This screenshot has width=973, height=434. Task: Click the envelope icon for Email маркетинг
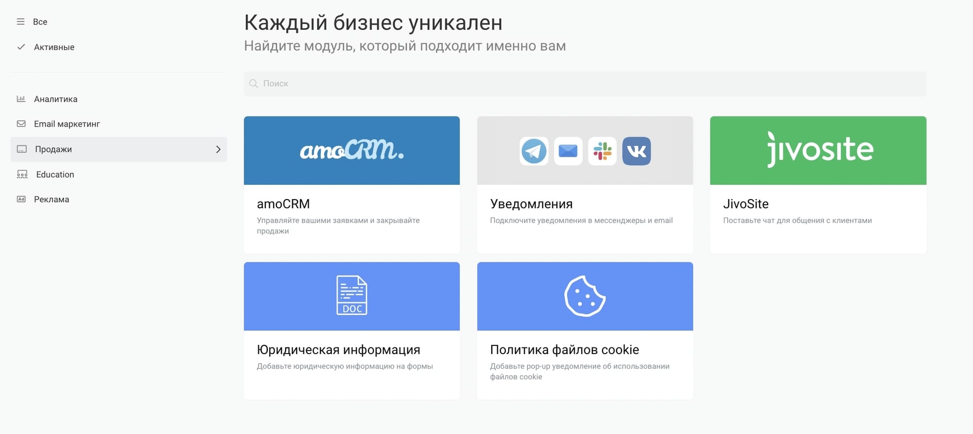click(x=21, y=124)
